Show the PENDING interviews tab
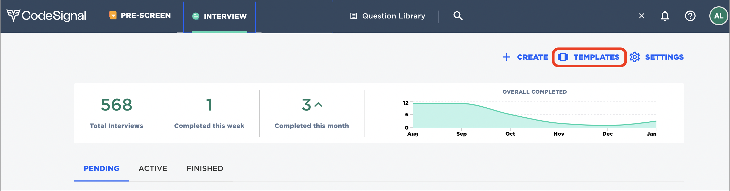The width and height of the screenshot is (730, 191). coord(101,168)
